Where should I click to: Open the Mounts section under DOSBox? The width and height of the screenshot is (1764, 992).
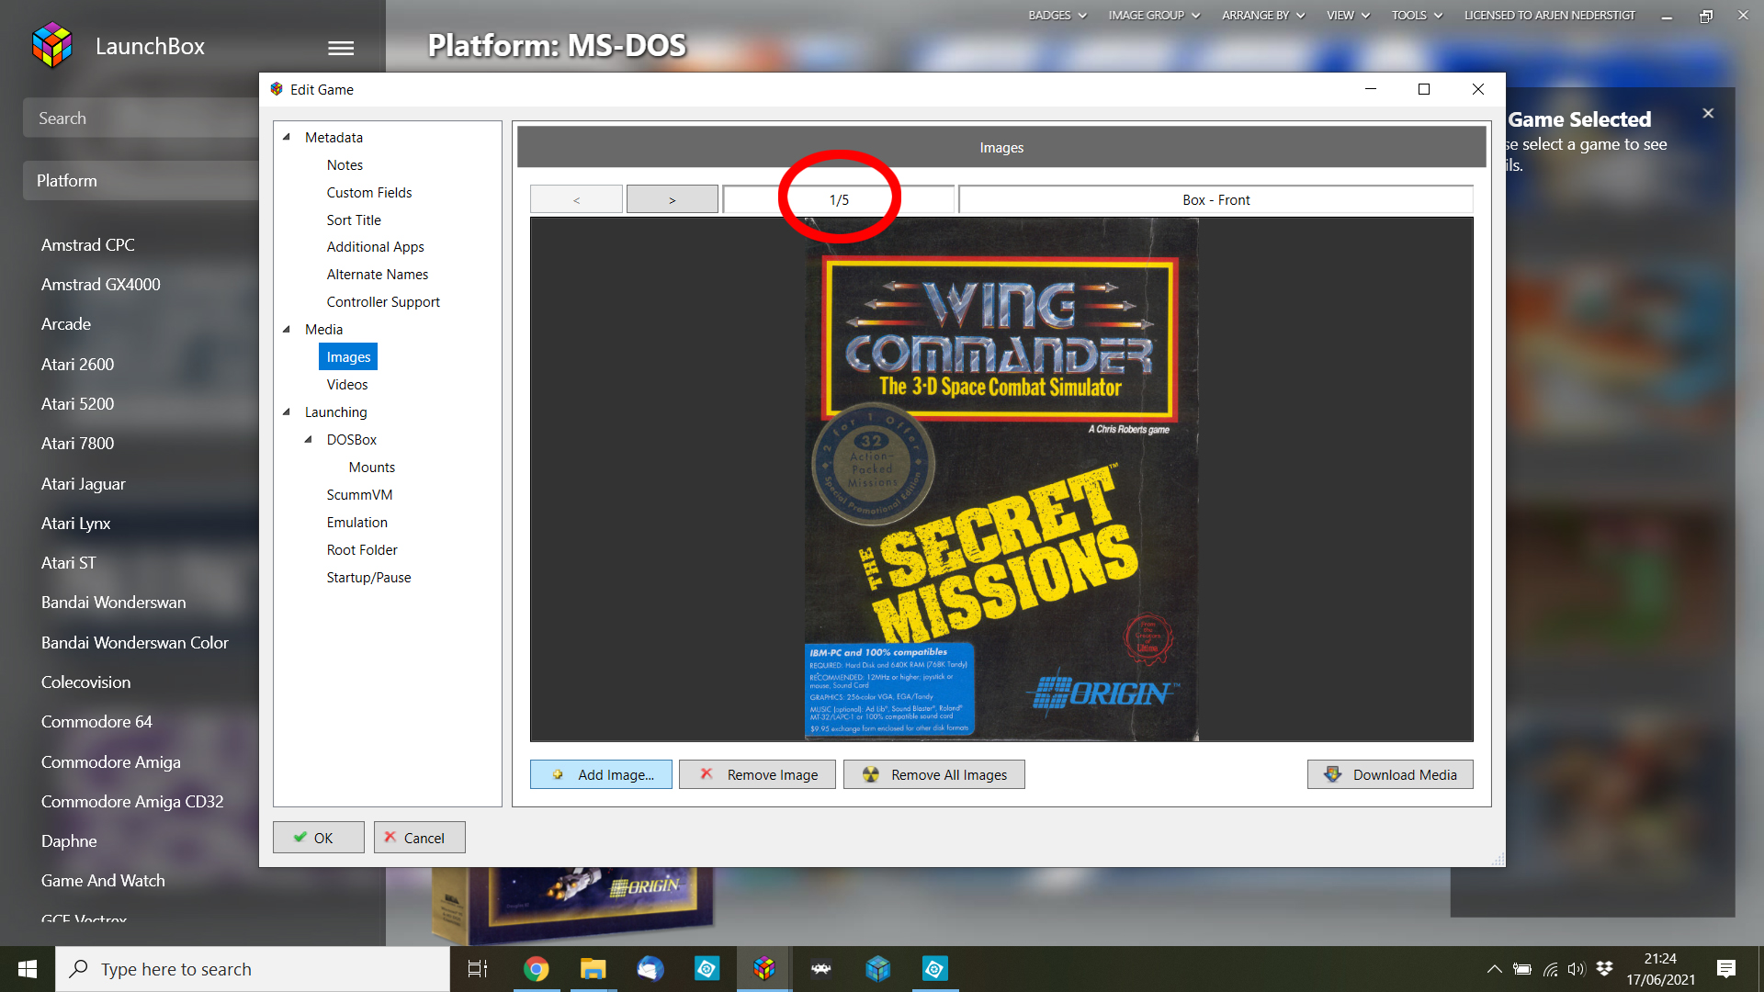pyautogui.click(x=372, y=468)
